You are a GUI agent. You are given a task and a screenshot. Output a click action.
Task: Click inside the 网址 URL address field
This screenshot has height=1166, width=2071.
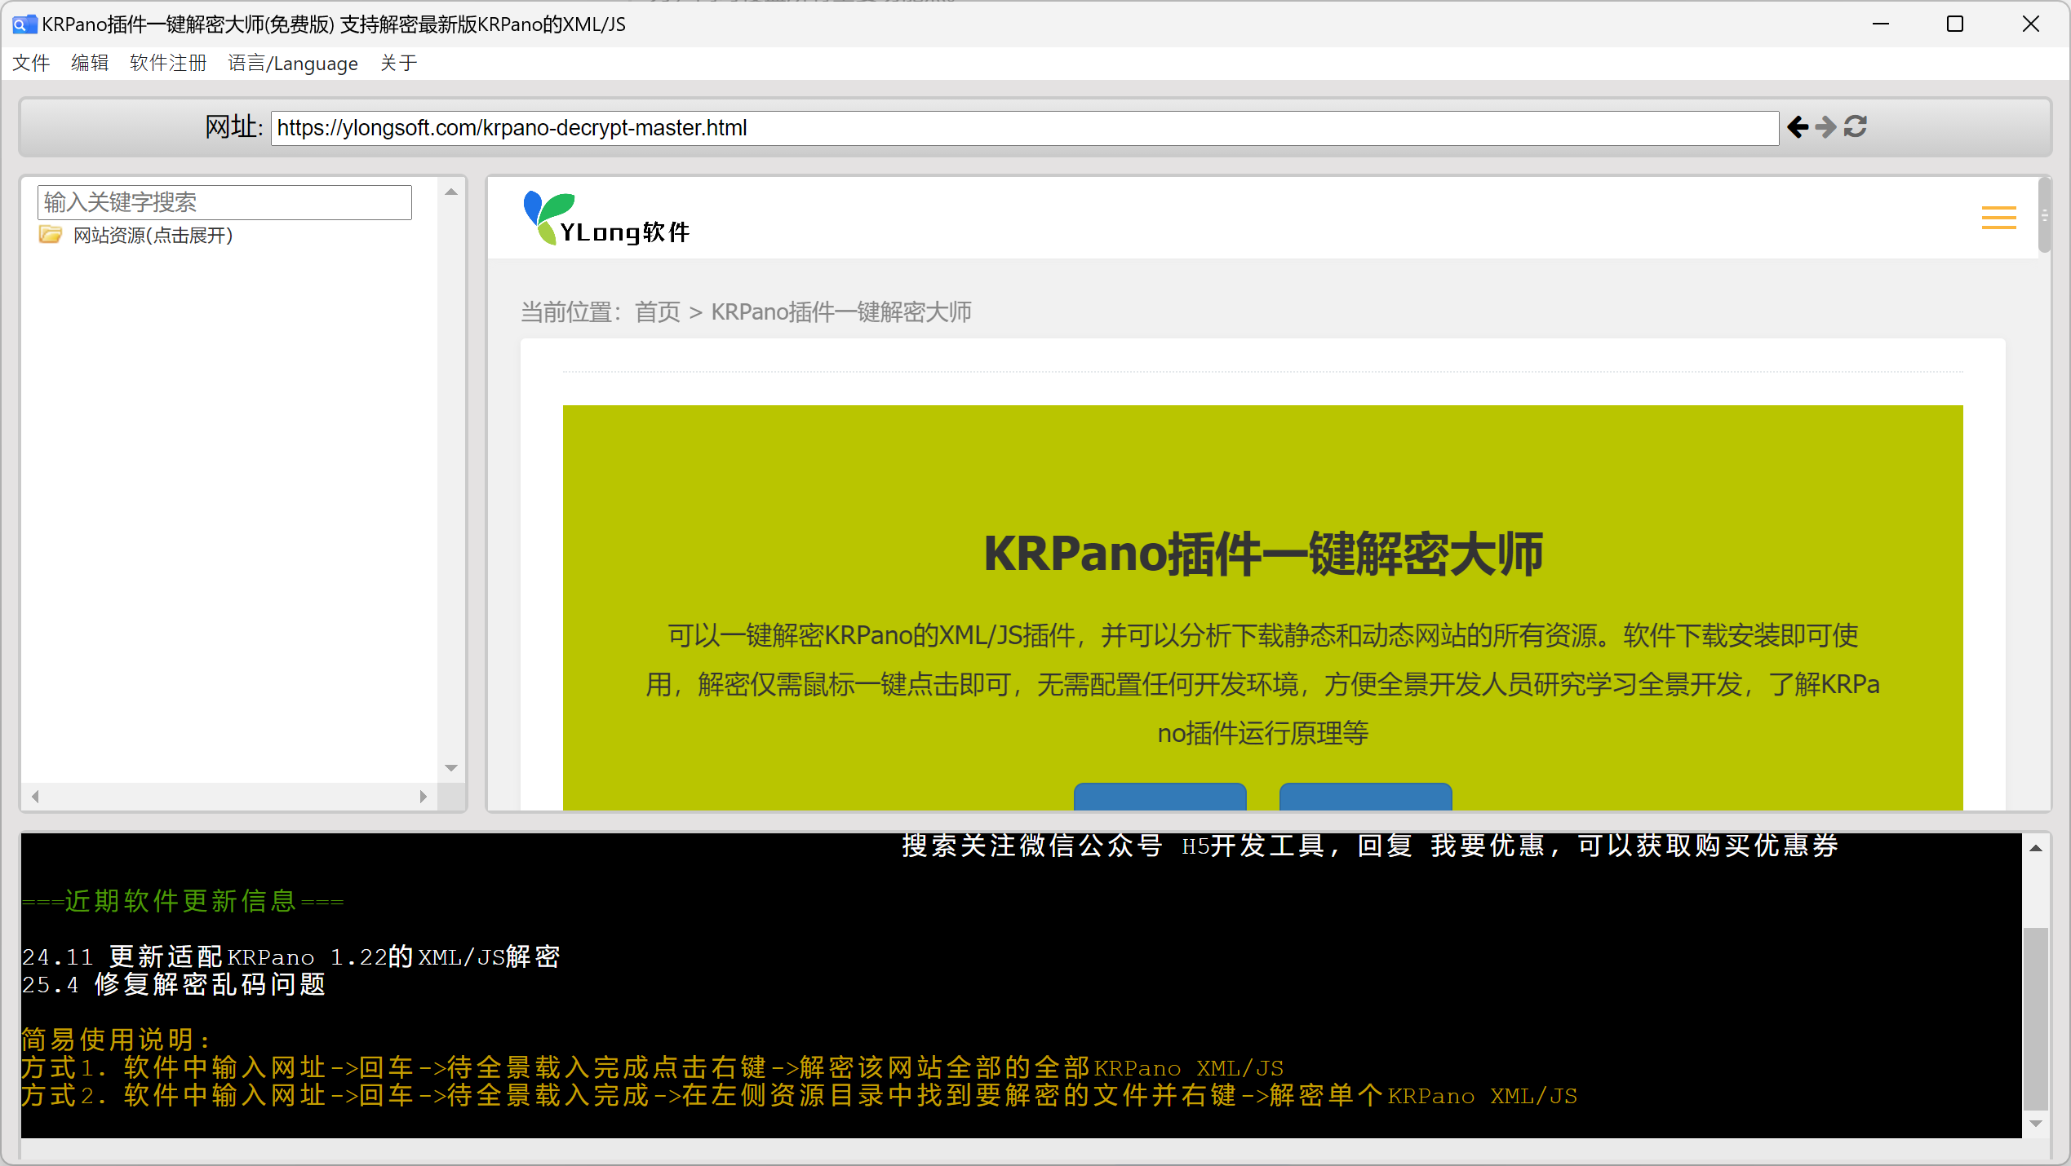(x=1023, y=128)
